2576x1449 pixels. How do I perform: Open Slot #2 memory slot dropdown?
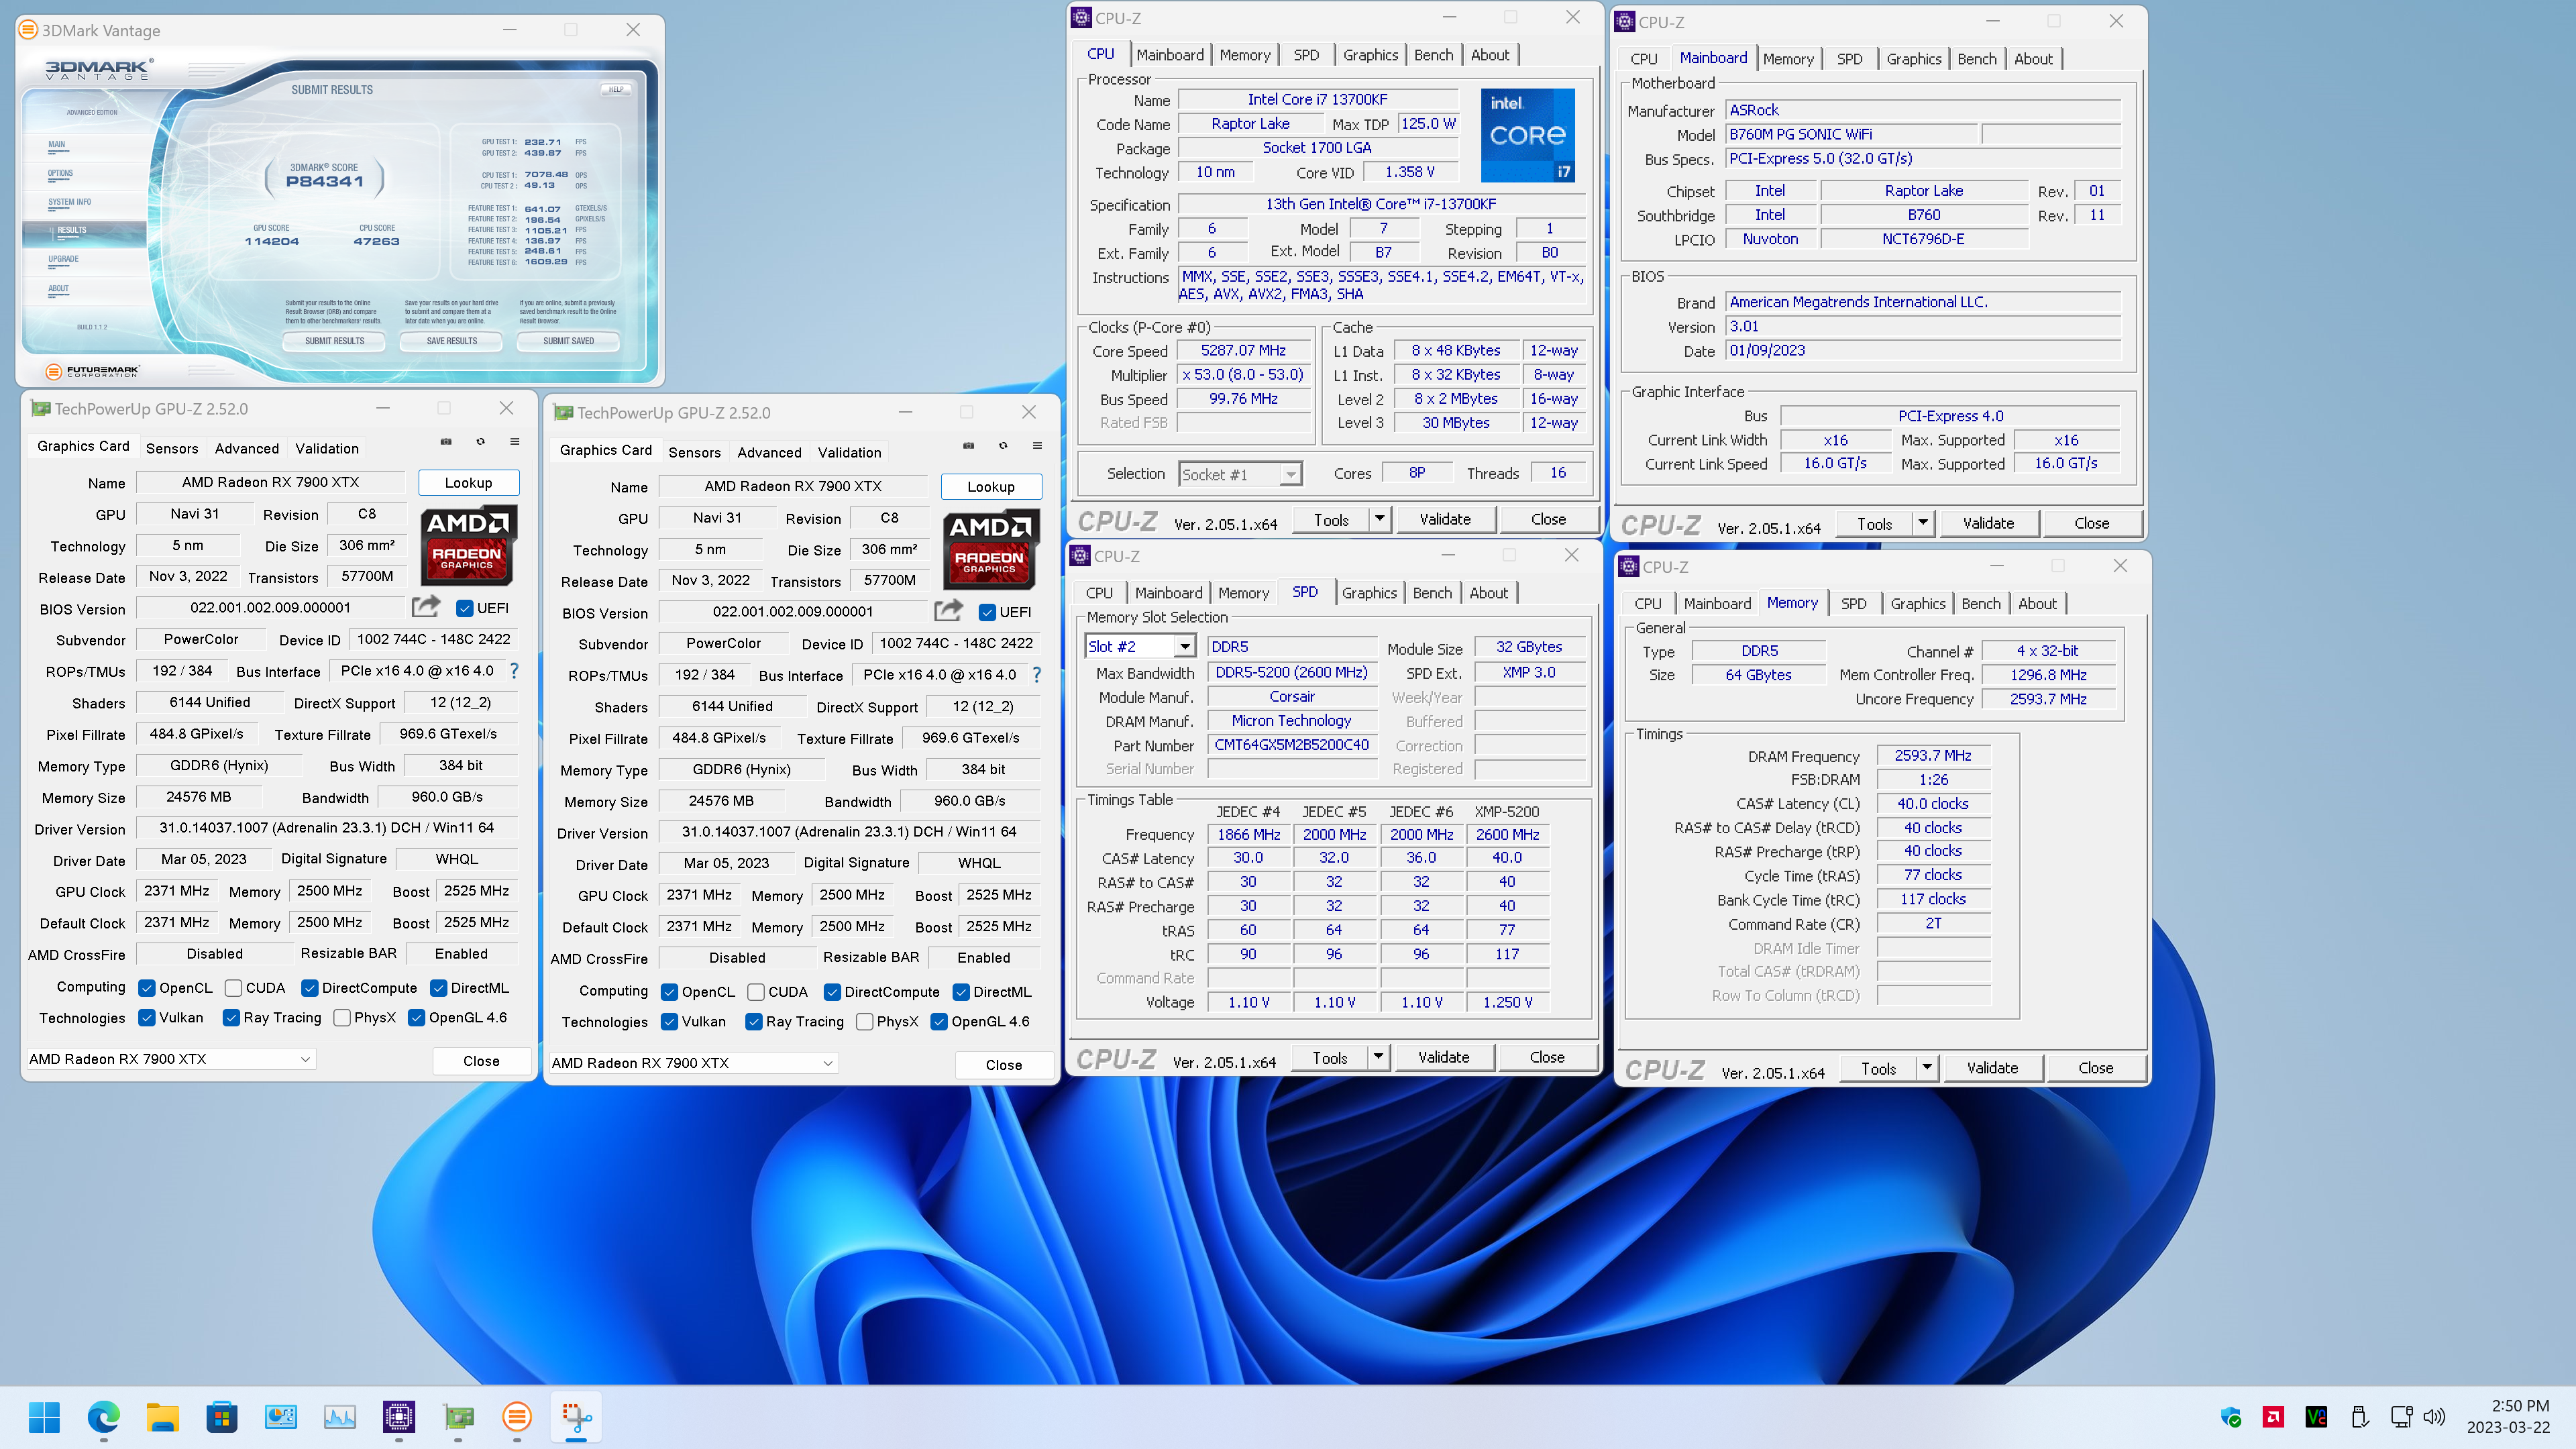point(1184,647)
